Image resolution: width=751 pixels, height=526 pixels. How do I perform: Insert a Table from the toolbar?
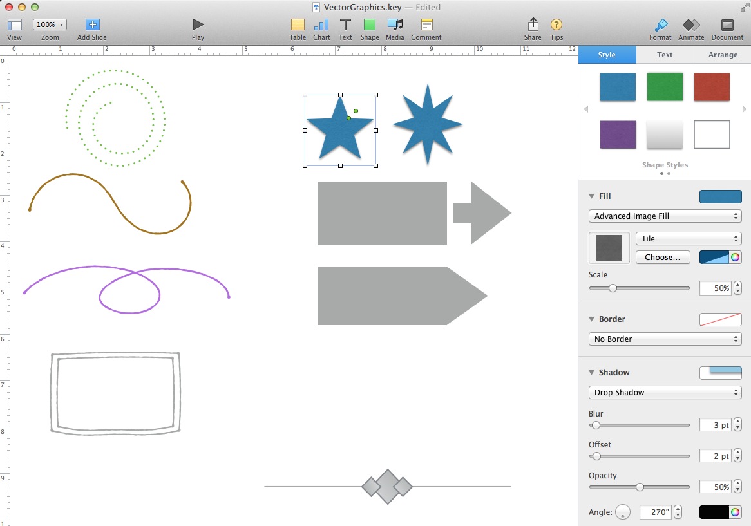click(298, 24)
